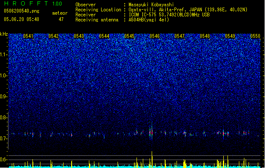Click the 'Receiving antenna' label
Viewport: 265px width, 168px height.
click(97, 20)
